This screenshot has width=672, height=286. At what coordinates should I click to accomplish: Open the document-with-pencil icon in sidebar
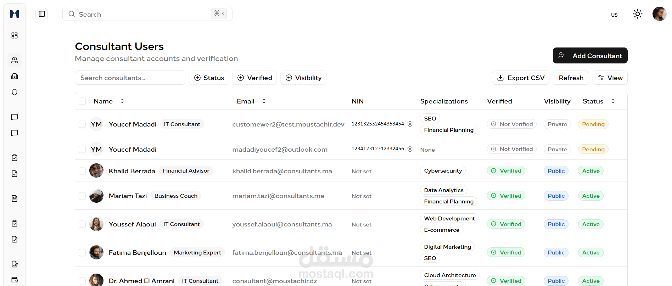15,264
